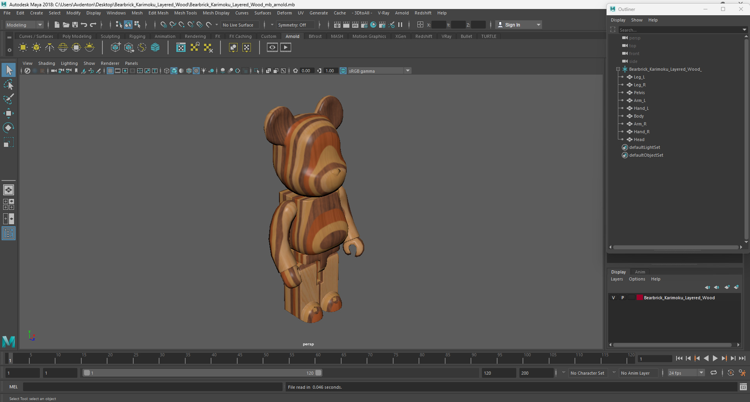The width and height of the screenshot is (750, 402).
Task: Click play forwards button
Action: pos(715,358)
